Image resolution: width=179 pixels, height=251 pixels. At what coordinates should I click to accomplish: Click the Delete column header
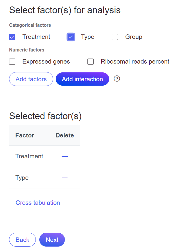(x=65, y=136)
